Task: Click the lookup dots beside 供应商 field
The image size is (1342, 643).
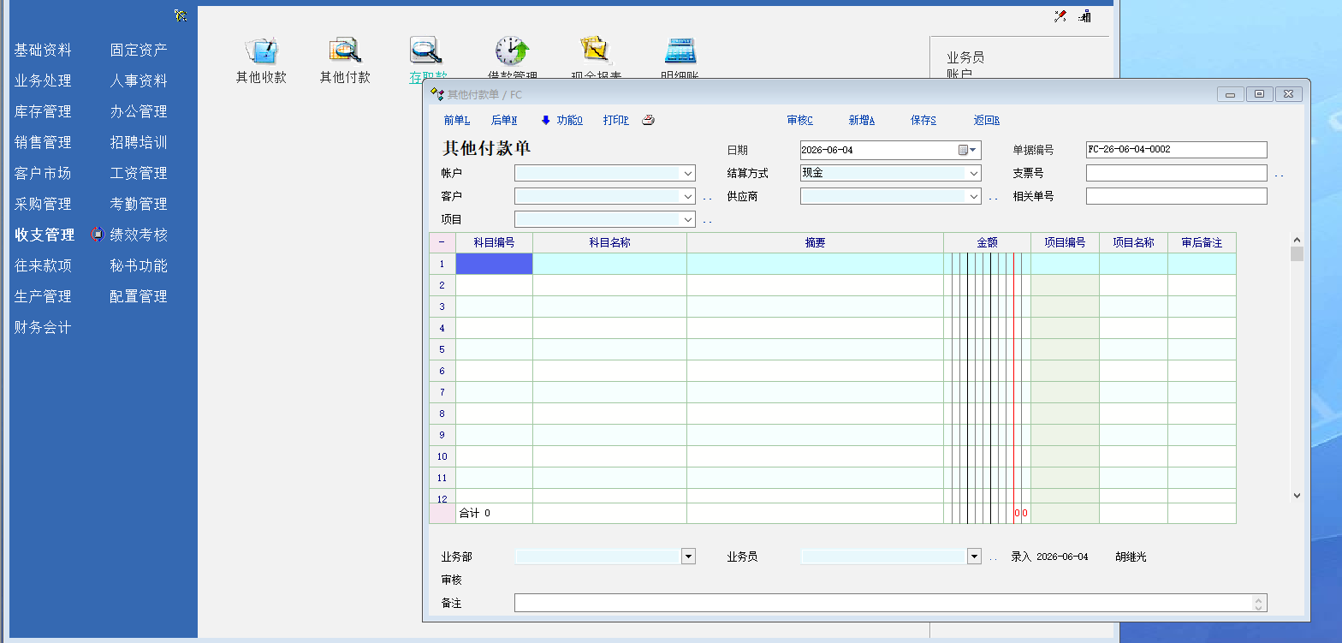Action: 994,198
